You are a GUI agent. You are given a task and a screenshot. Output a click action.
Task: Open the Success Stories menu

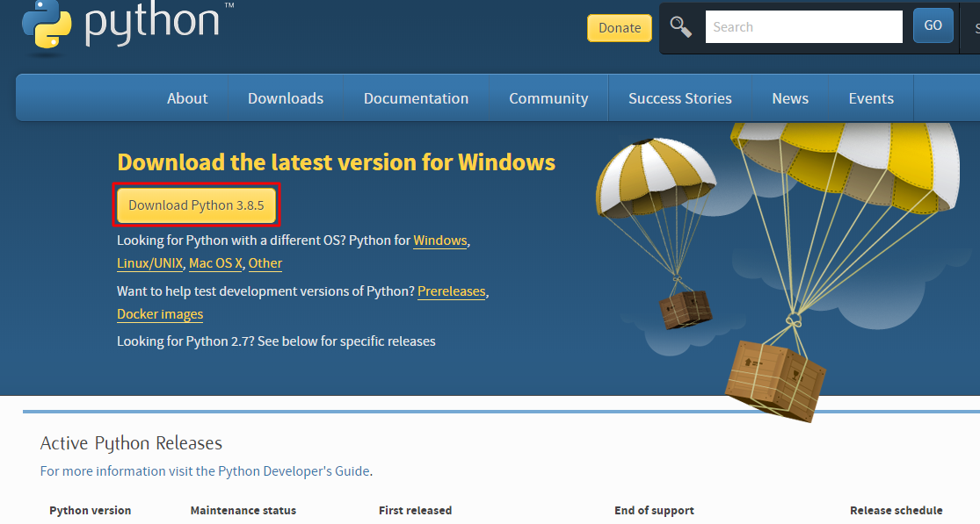pyautogui.click(x=680, y=98)
